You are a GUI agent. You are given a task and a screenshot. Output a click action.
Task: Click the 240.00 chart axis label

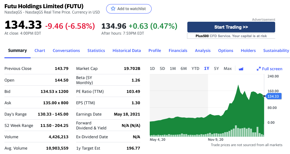pyautogui.click(x=273, y=76)
